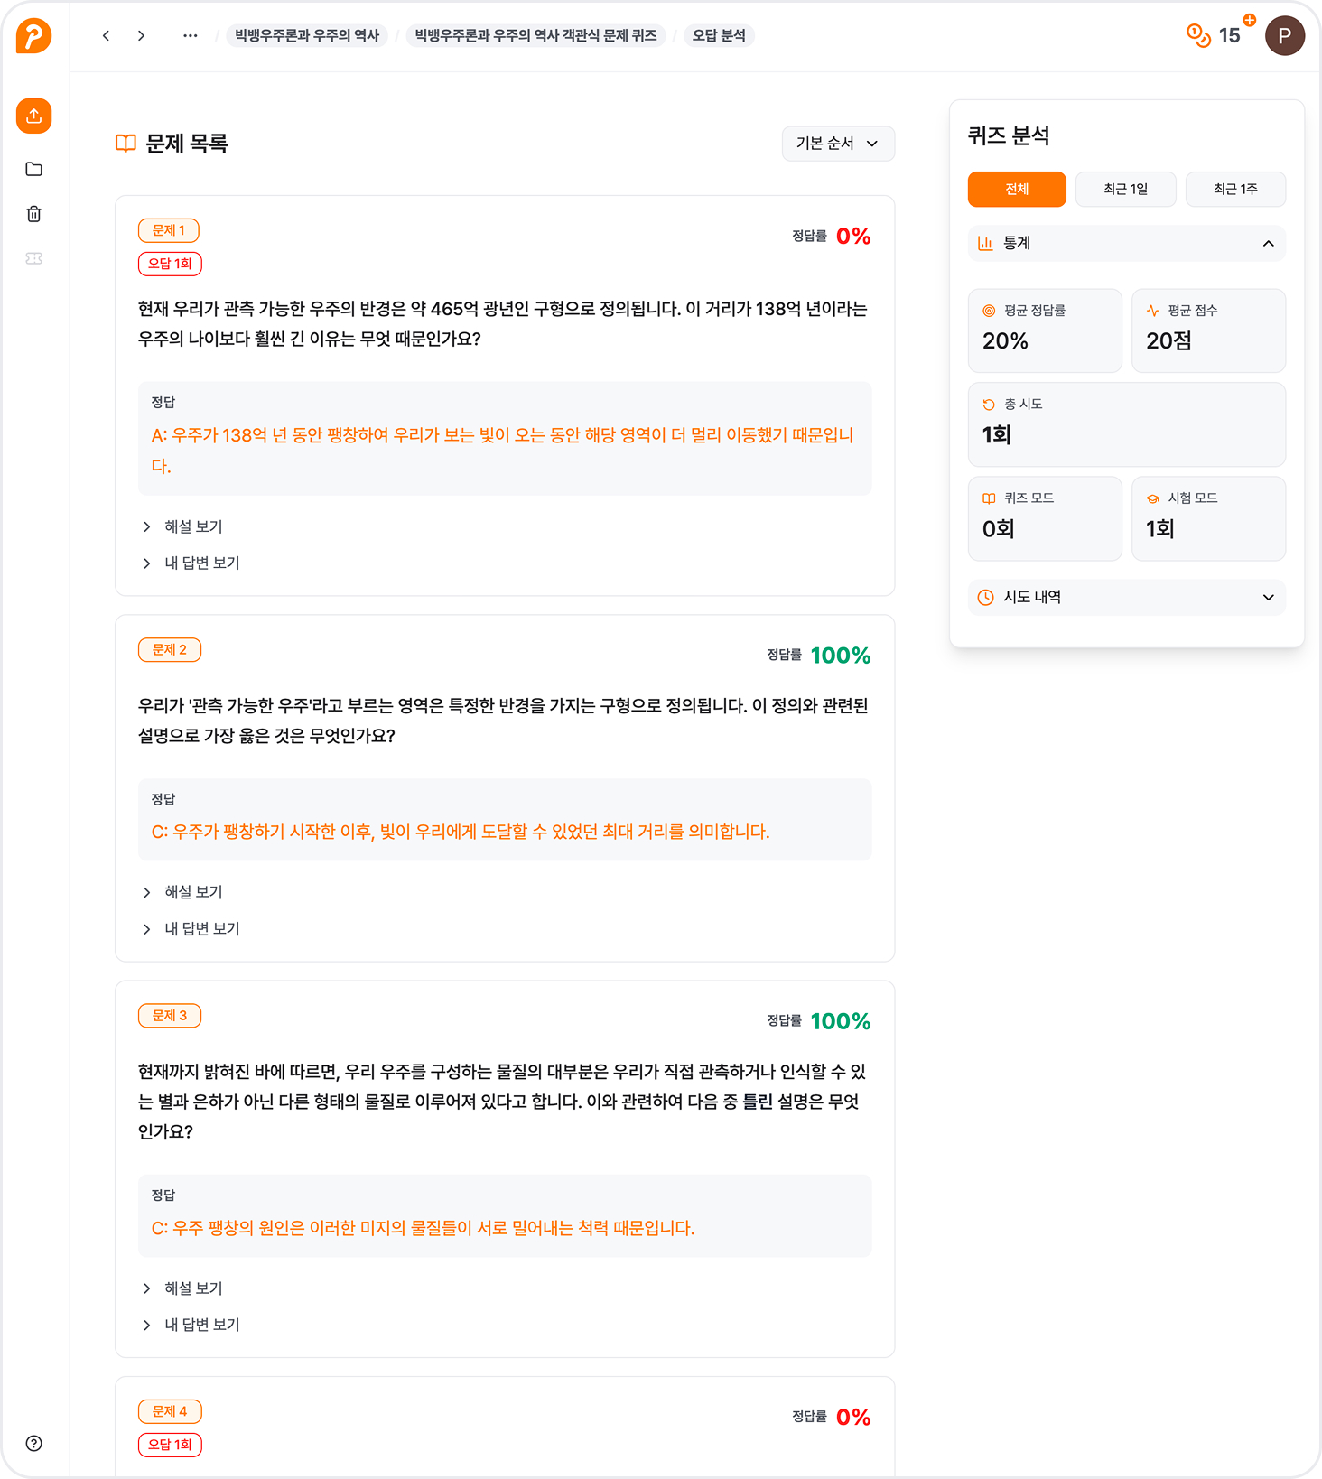Select the trash icon in the sidebar

click(x=33, y=213)
